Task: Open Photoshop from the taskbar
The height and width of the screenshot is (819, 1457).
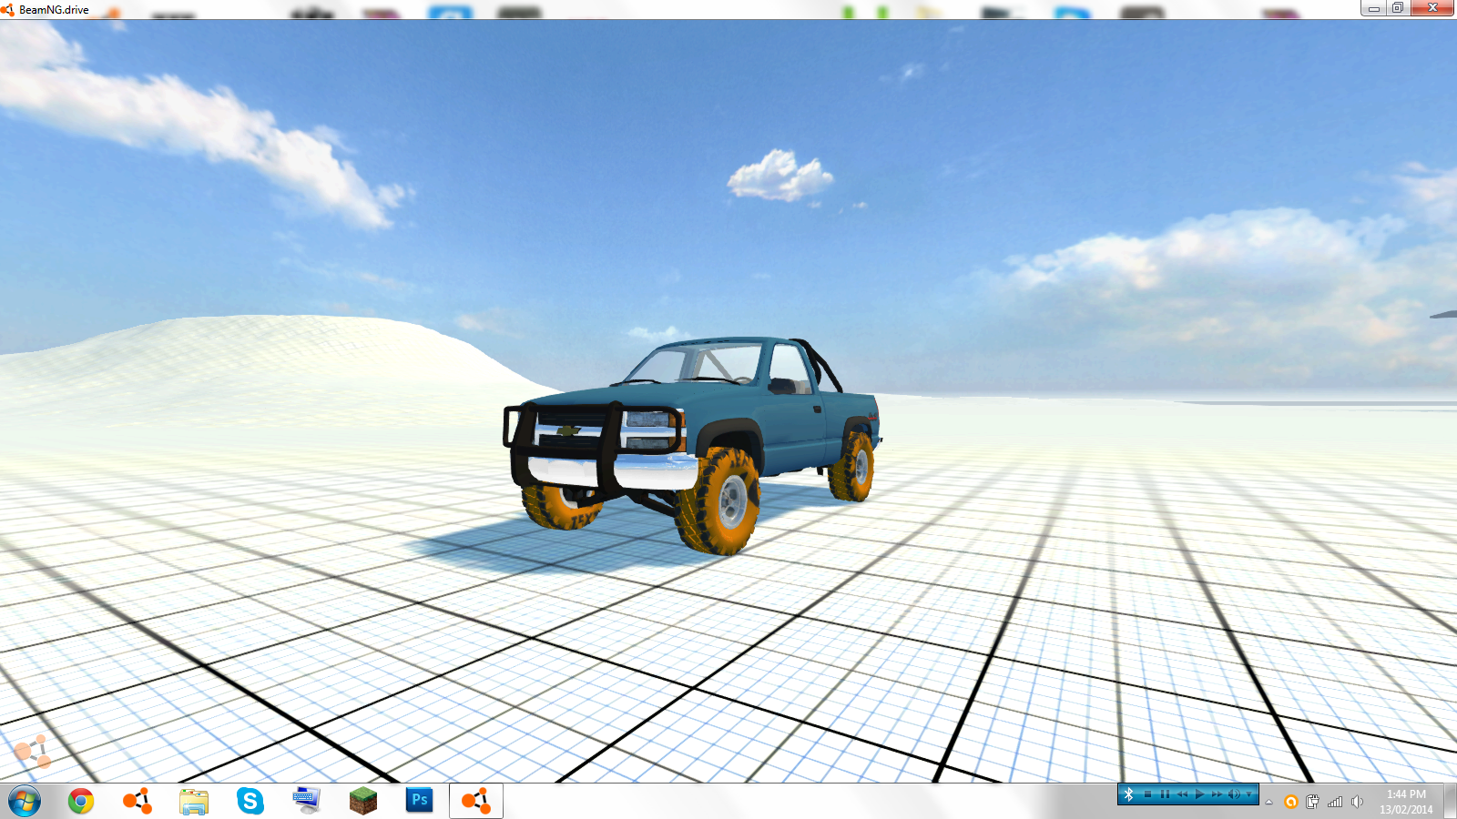Action: coord(419,800)
